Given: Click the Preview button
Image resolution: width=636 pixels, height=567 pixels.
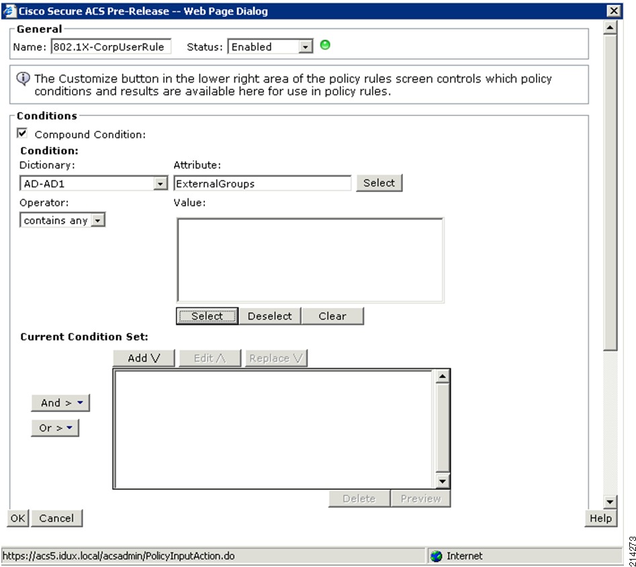Looking at the screenshot, I should pyautogui.click(x=420, y=499).
